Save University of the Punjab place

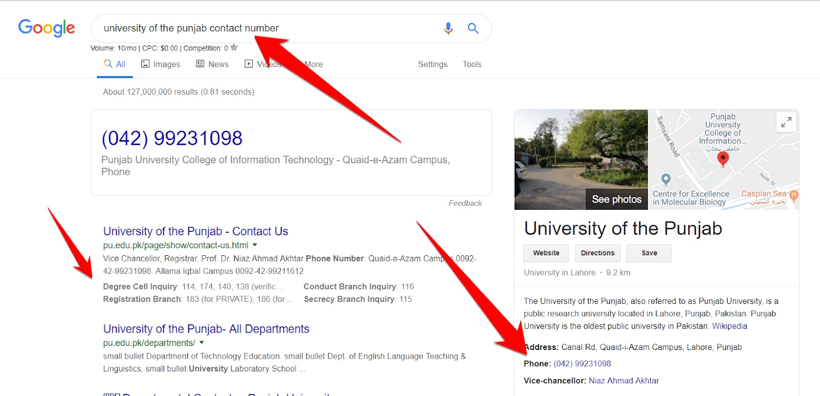click(649, 253)
